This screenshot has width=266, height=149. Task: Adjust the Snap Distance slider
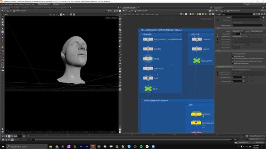coord(252,34)
